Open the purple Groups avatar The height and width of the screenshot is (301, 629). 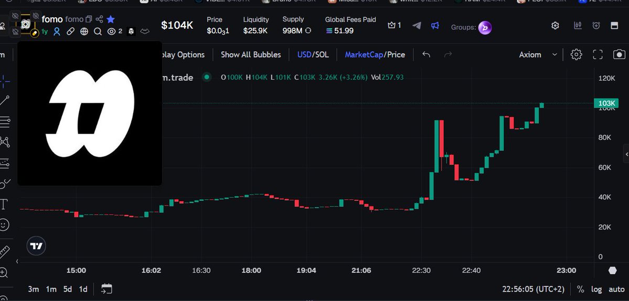(x=485, y=27)
